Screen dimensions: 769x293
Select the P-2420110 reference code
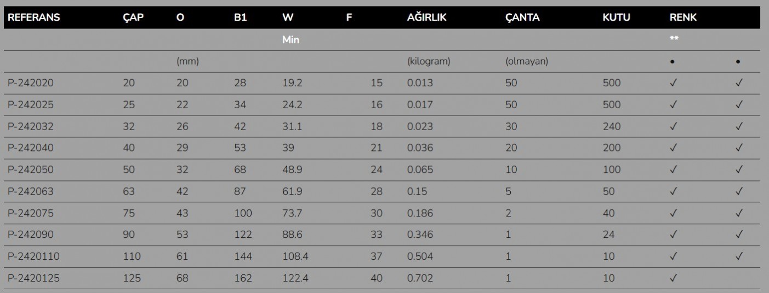(33, 256)
